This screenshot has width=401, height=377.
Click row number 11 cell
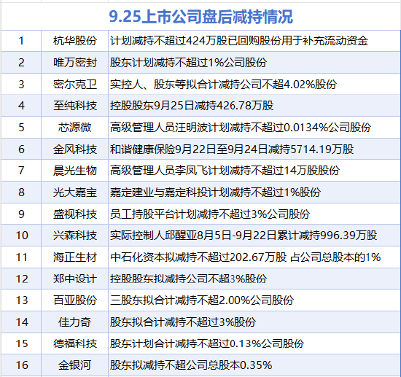pyautogui.click(x=21, y=257)
